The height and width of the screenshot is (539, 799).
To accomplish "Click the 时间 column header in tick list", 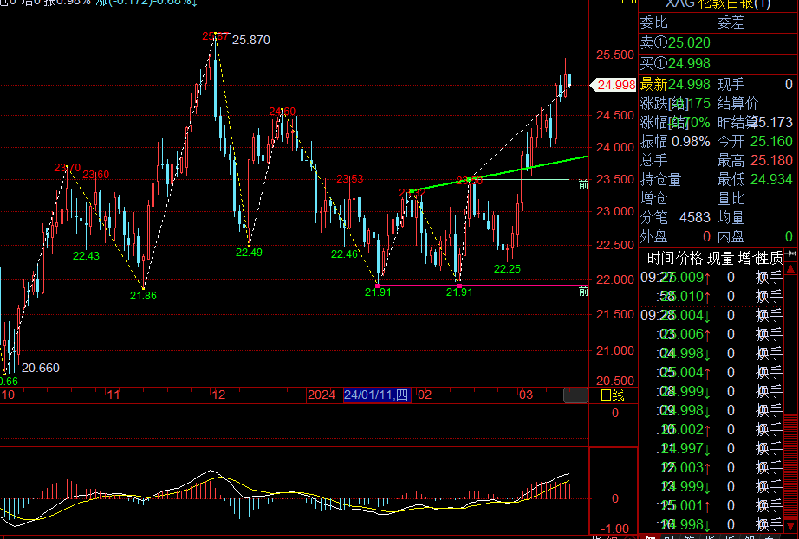I will click(x=660, y=258).
